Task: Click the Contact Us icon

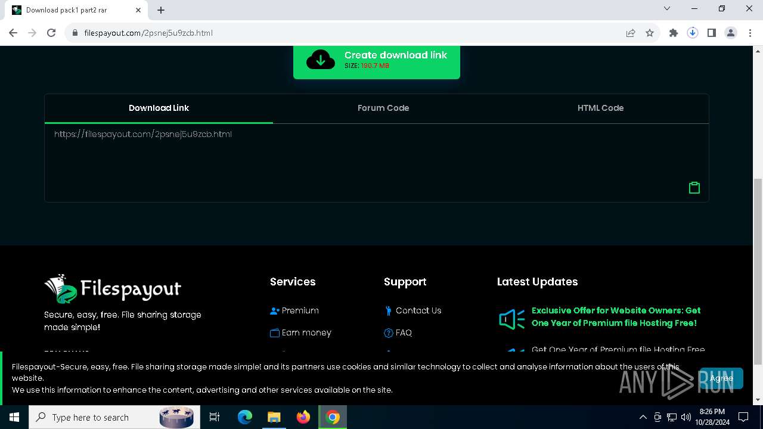Action: [389, 311]
